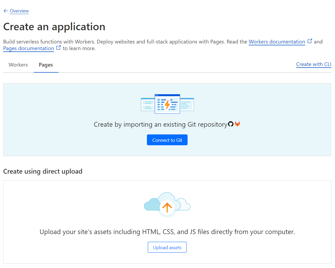Click external-link icon after Workers documentation

point(310,41)
